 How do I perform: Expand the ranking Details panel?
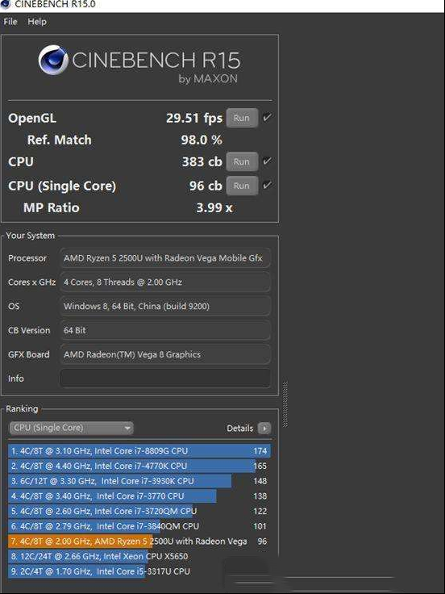point(240,428)
